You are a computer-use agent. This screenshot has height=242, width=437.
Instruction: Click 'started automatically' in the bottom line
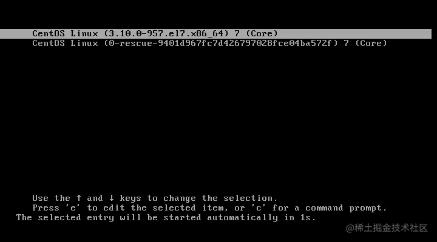click(x=220, y=218)
